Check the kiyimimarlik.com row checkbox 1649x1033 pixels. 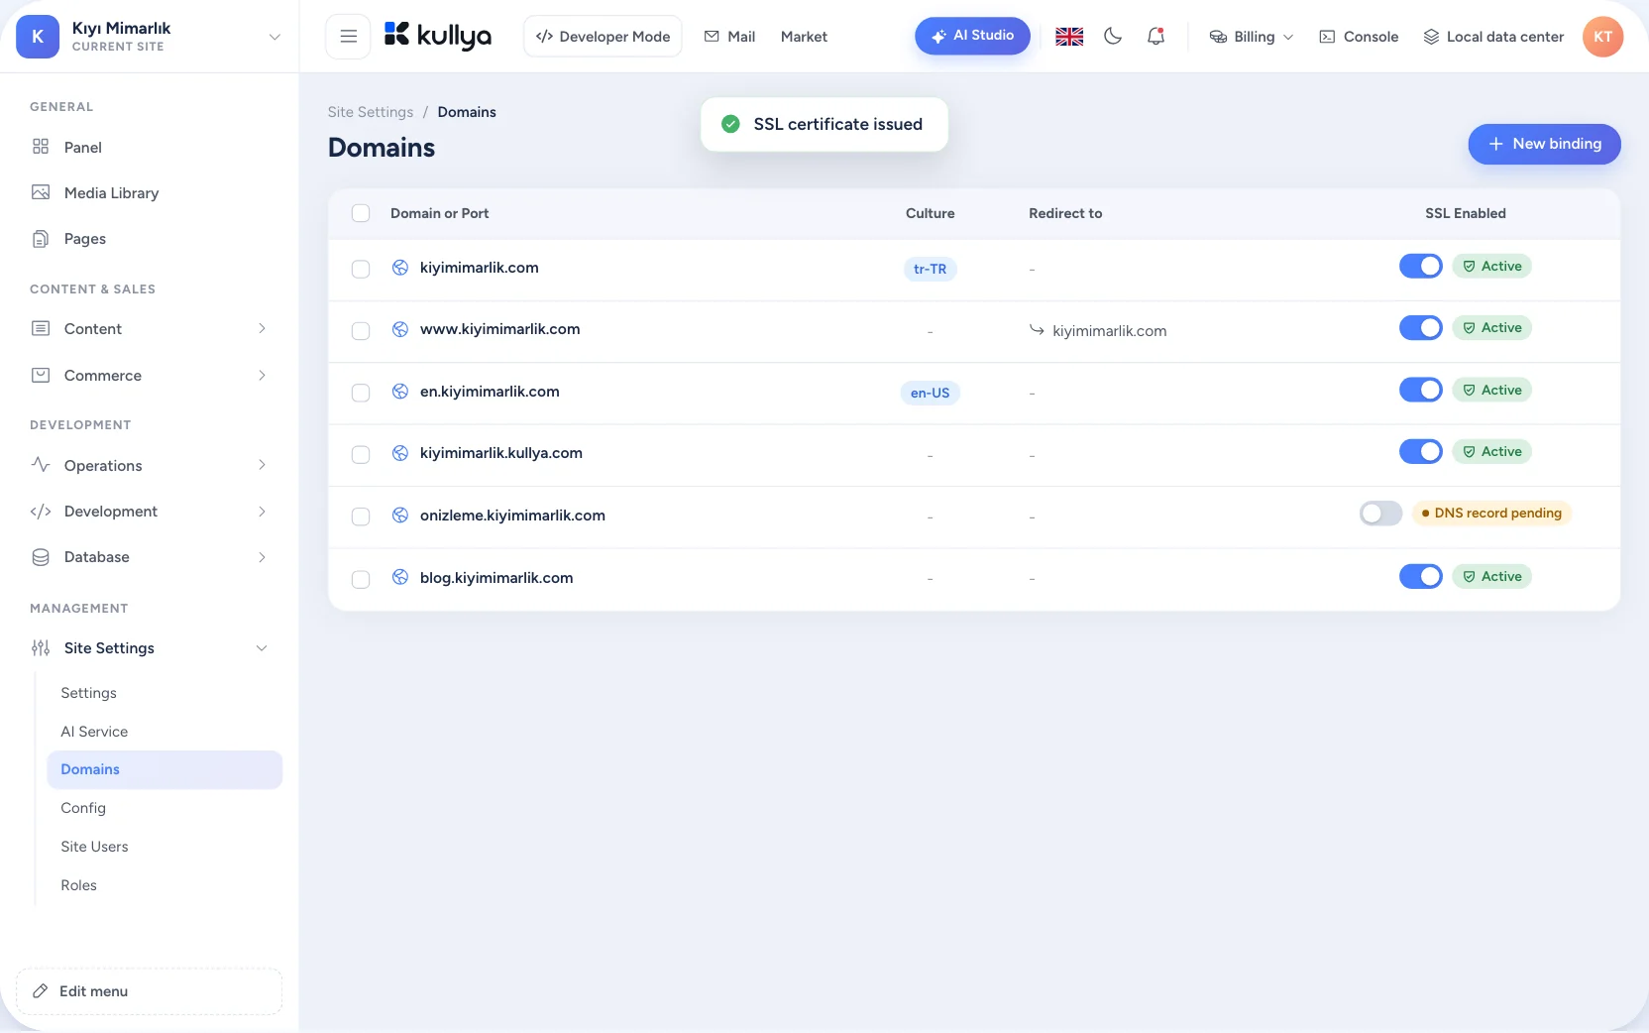(361, 270)
